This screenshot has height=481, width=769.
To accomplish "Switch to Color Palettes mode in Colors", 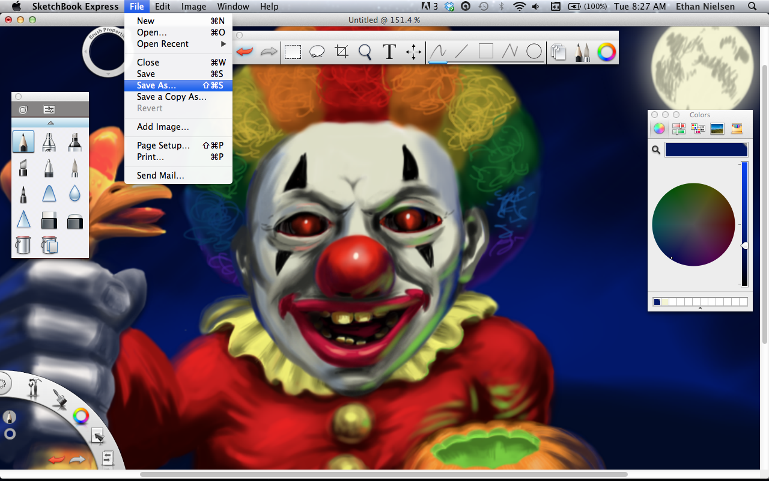I will [x=698, y=128].
